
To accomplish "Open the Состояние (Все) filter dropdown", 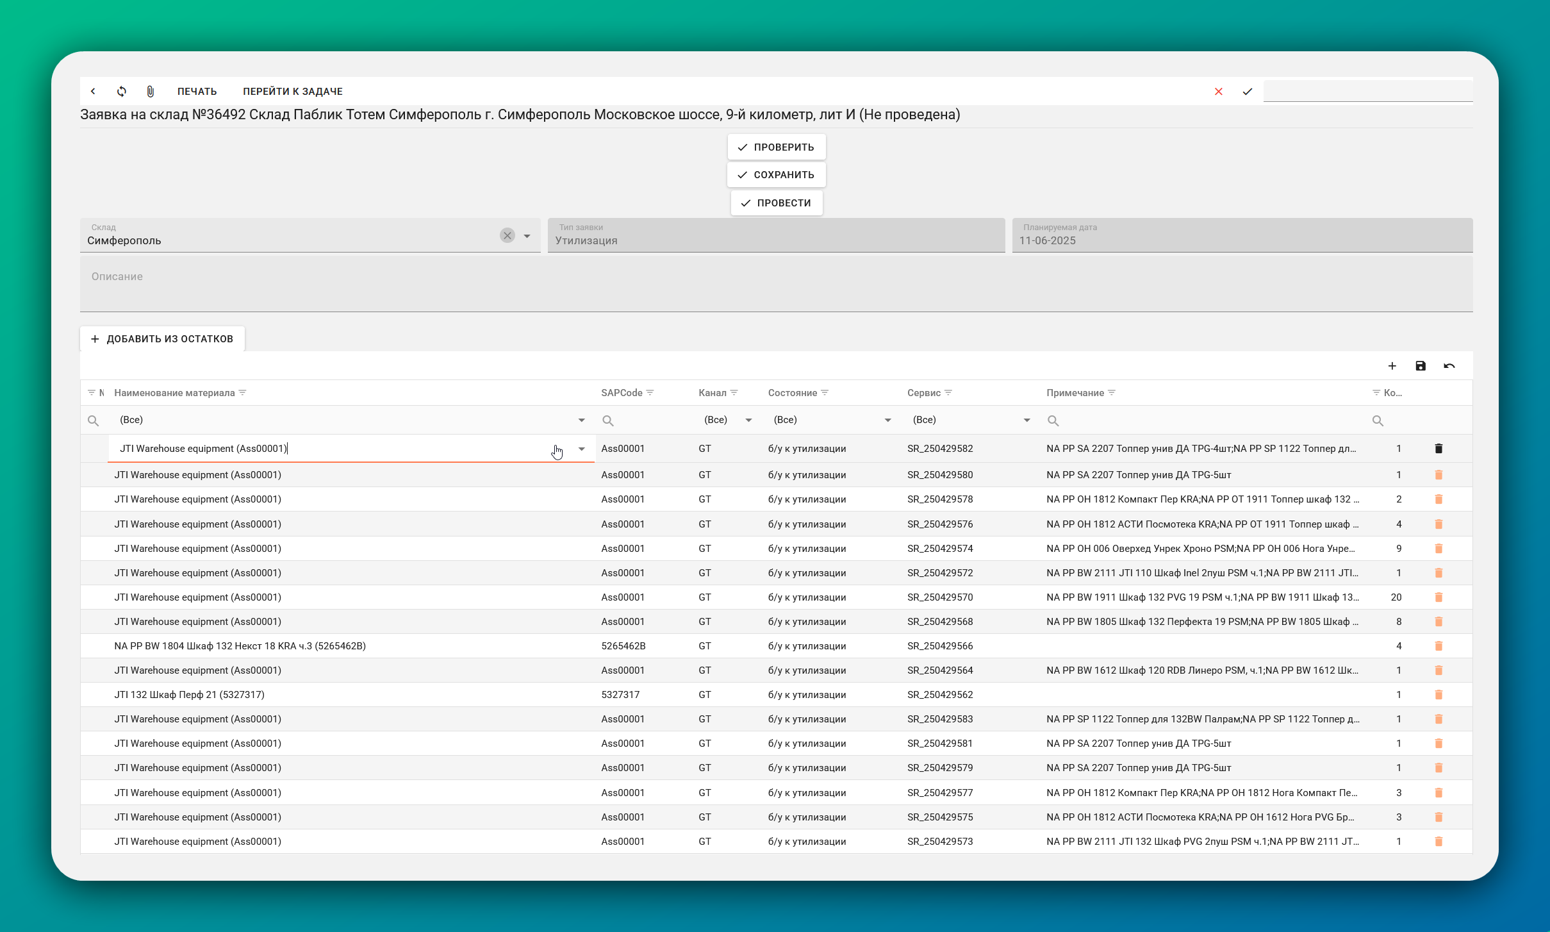I will (888, 420).
